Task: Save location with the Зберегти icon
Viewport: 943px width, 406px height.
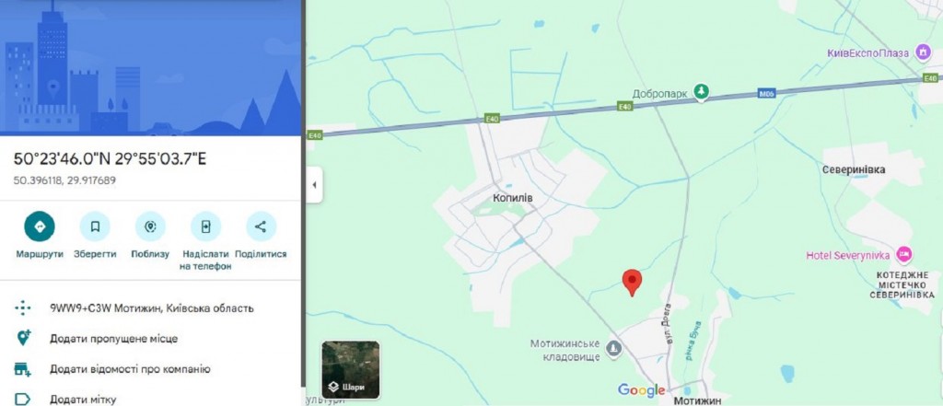Action: (x=95, y=226)
